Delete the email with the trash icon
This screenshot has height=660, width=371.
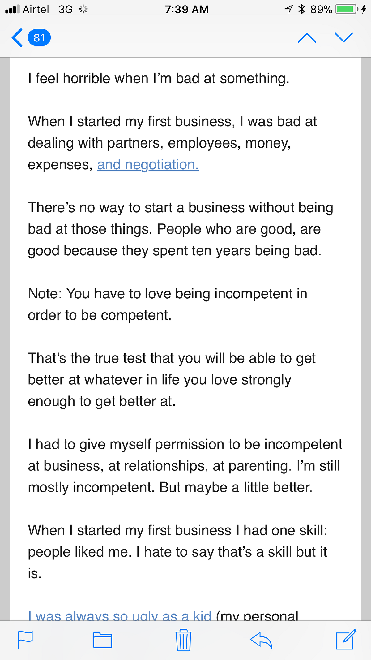[x=183, y=640]
